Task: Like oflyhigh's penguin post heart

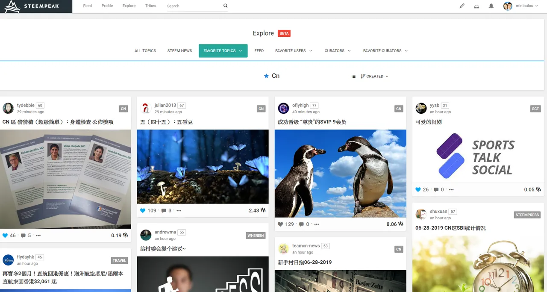Action: pyautogui.click(x=280, y=224)
